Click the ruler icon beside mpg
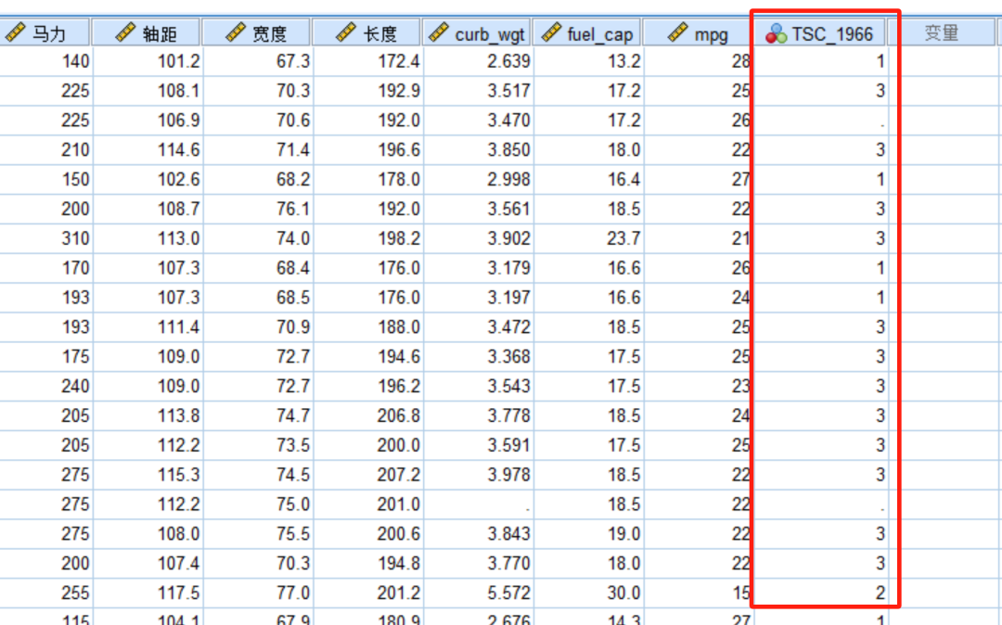 click(x=678, y=34)
